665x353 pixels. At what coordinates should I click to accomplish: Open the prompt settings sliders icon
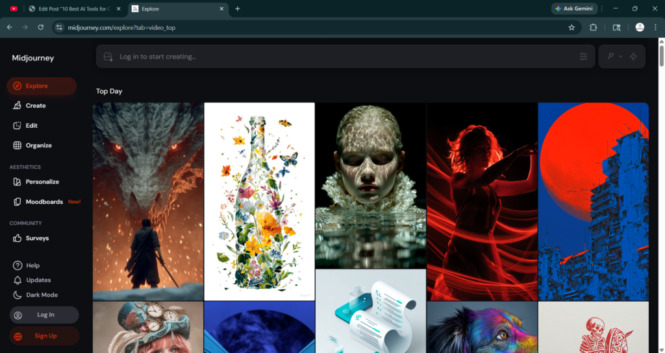point(583,56)
